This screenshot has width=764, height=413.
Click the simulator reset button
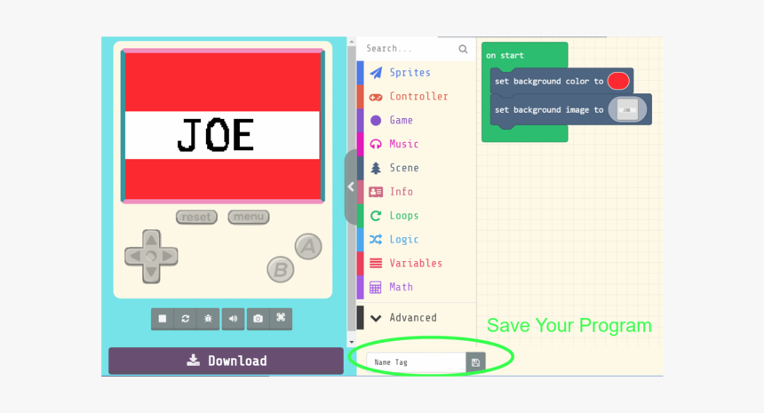[x=196, y=217]
